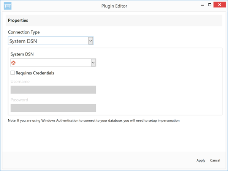Click the red error icon in System DSN
This screenshot has width=228, height=171.
(x=13, y=63)
